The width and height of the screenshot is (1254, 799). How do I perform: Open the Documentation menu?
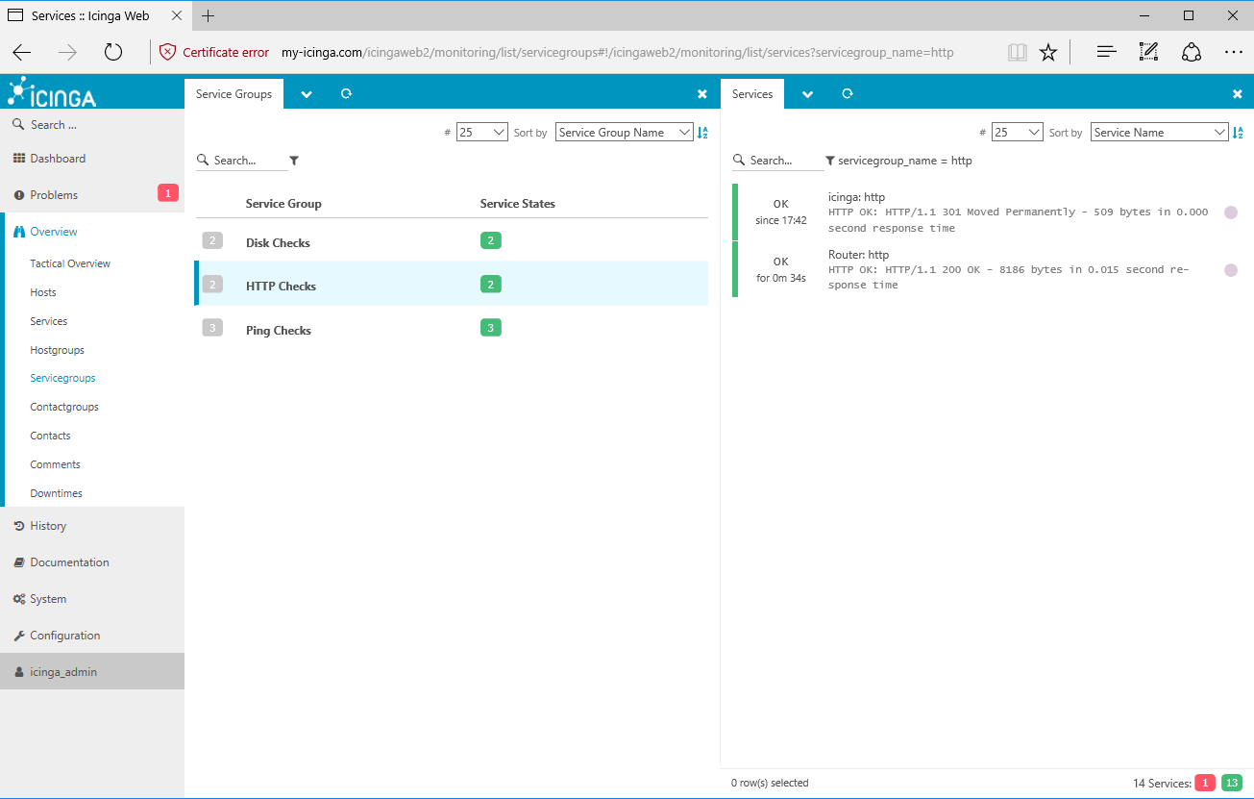(x=69, y=562)
